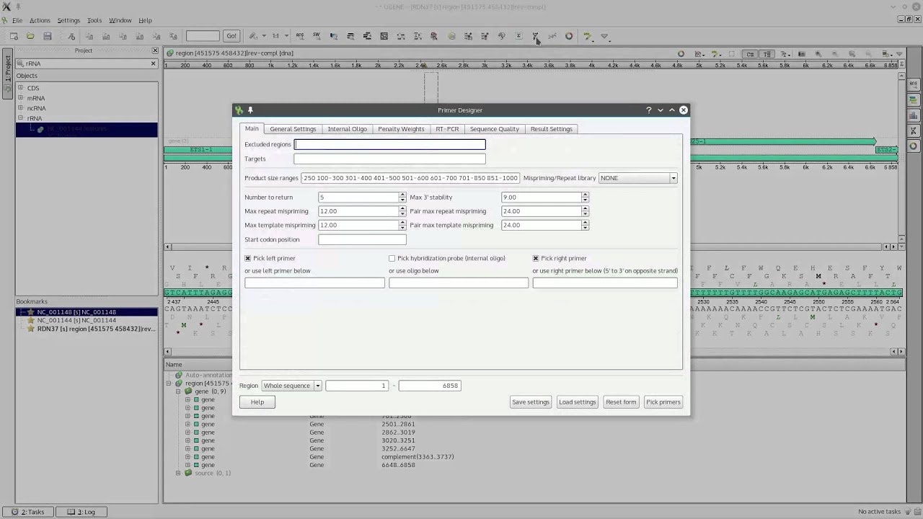Toggle Pick left primer checkbox
Image resolution: width=923 pixels, height=519 pixels.
248,258
